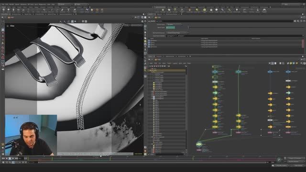Select the Platonic Solids shelf tool

point(75,10)
